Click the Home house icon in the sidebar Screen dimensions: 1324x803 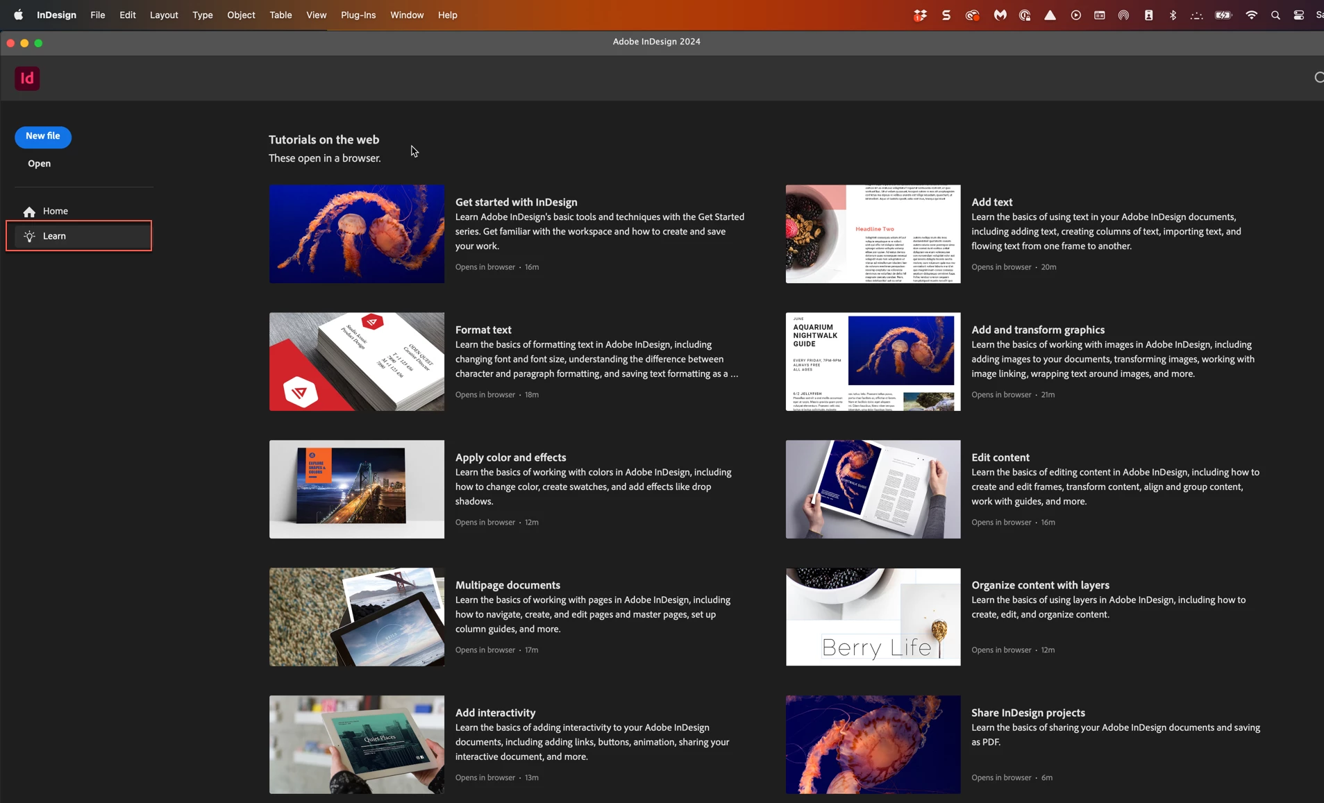click(29, 212)
